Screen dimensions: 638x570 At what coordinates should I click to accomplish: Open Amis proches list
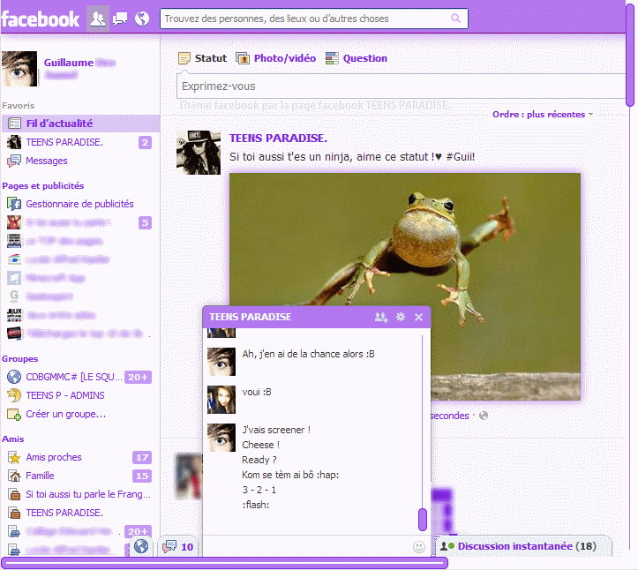click(54, 457)
